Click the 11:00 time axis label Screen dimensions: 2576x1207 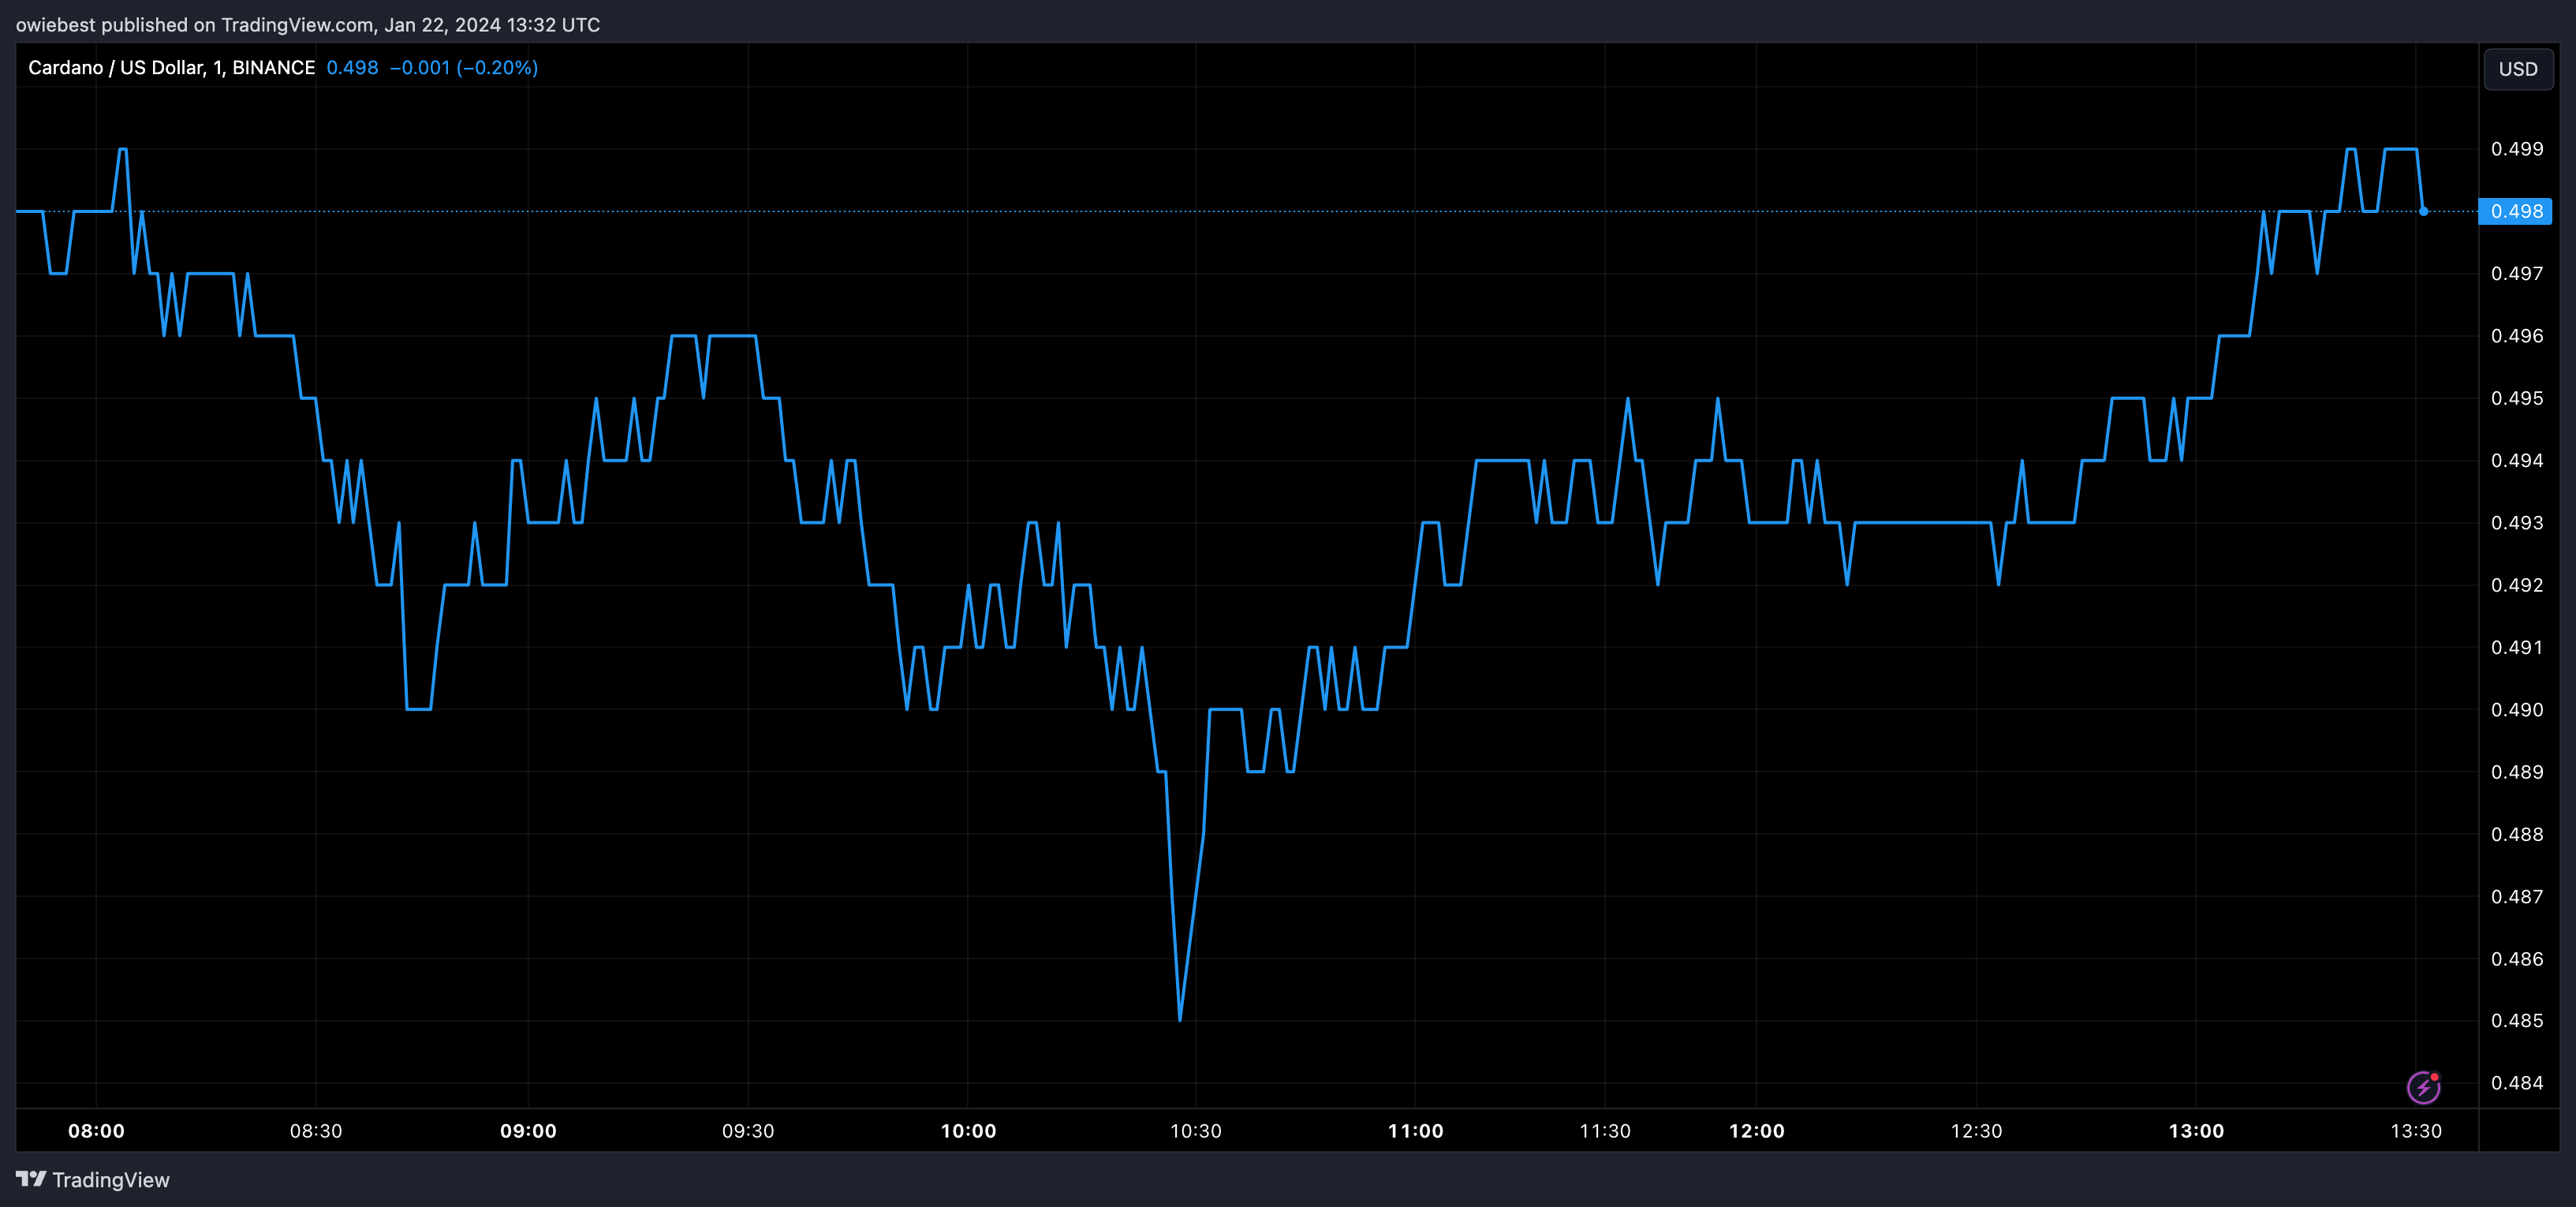[x=1415, y=1131]
